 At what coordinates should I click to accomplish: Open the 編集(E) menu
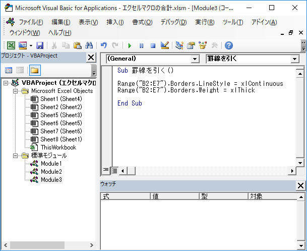point(61,22)
